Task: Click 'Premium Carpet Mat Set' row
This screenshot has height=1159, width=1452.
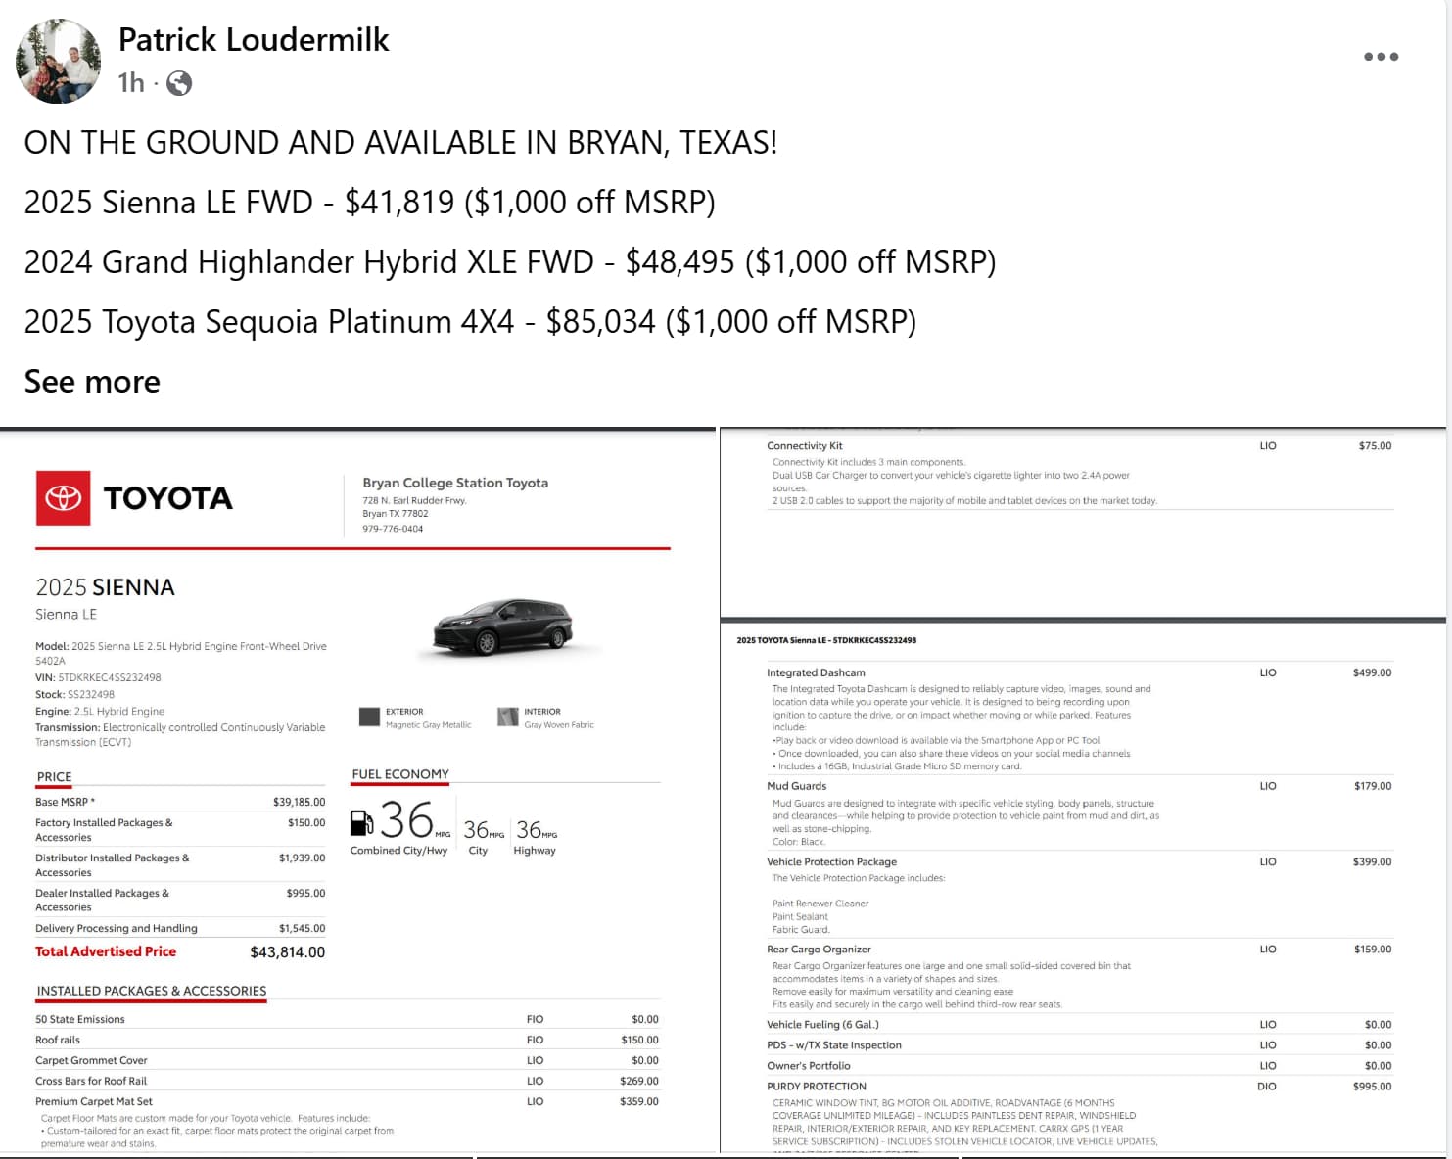Action: 347,1101
